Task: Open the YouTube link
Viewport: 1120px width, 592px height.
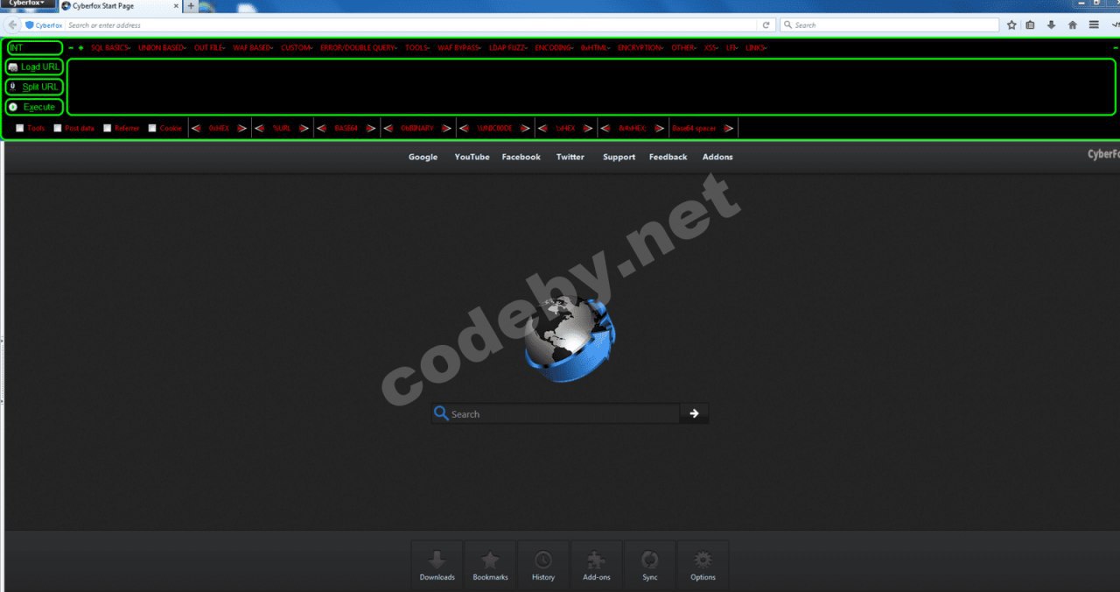Action: click(x=472, y=157)
